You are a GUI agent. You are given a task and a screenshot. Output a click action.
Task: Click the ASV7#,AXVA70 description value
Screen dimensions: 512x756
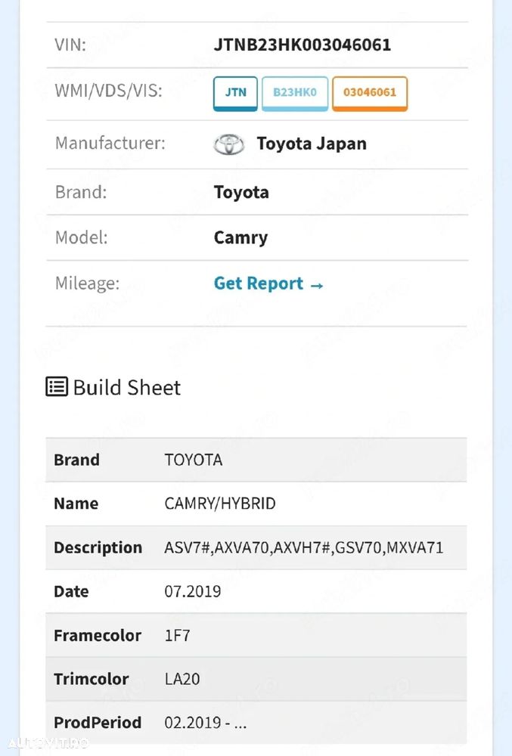[x=304, y=547]
